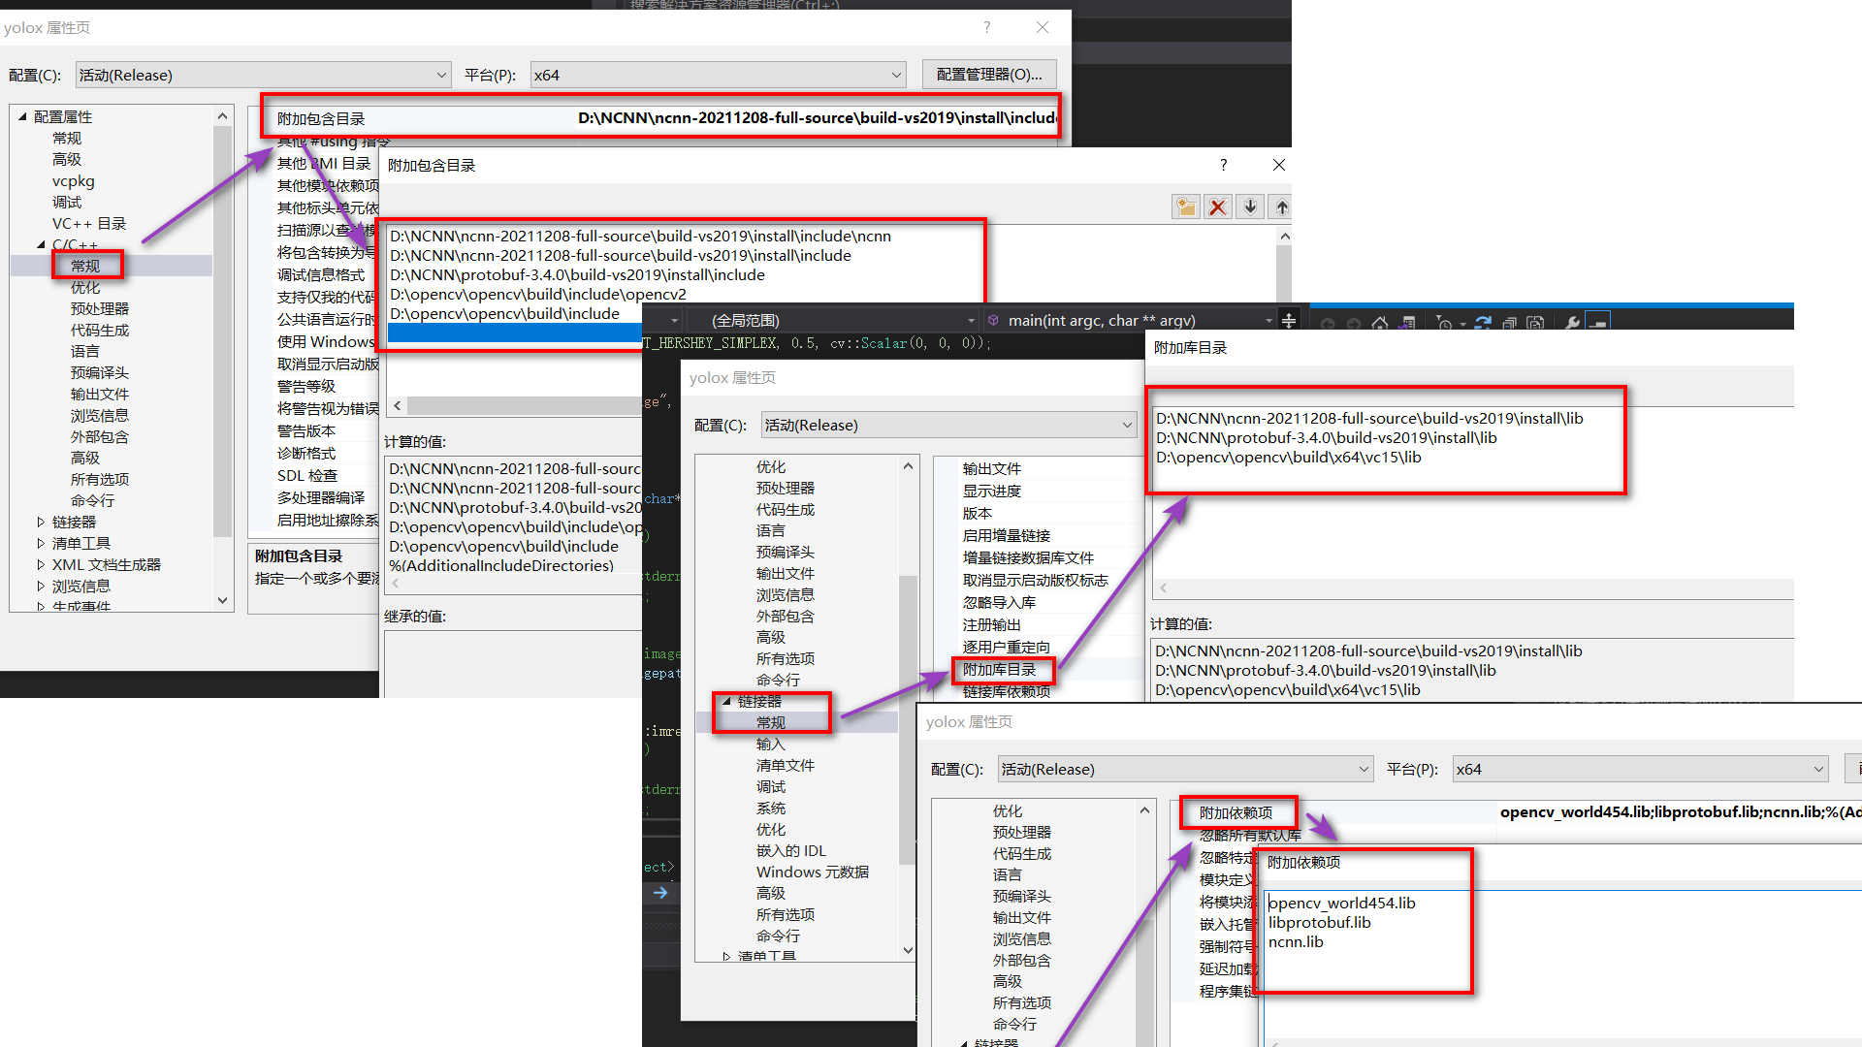Click the collapse all icon in Solution Explorer
Viewport: 1862px width, 1047px height.
coord(1509,323)
